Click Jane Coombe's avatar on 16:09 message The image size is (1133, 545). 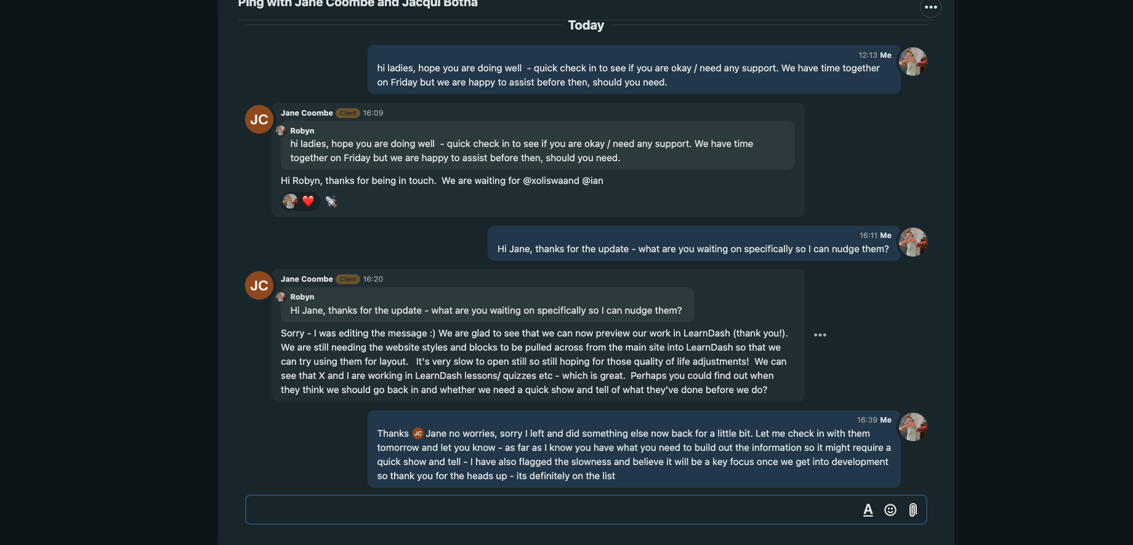259,119
